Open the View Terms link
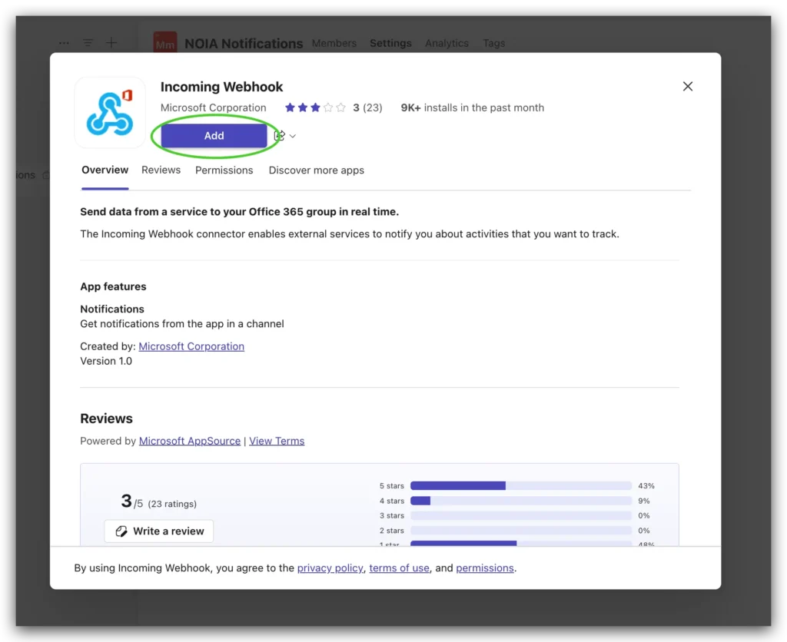The height and width of the screenshot is (642, 787). coord(277,441)
